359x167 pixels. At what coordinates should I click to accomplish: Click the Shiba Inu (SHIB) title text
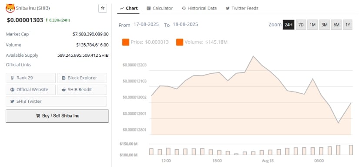click(33, 8)
